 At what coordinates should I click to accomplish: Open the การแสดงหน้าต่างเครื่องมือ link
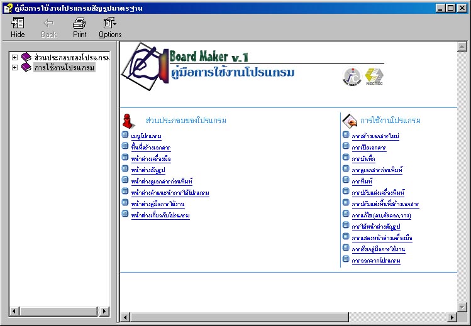(382, 238)
